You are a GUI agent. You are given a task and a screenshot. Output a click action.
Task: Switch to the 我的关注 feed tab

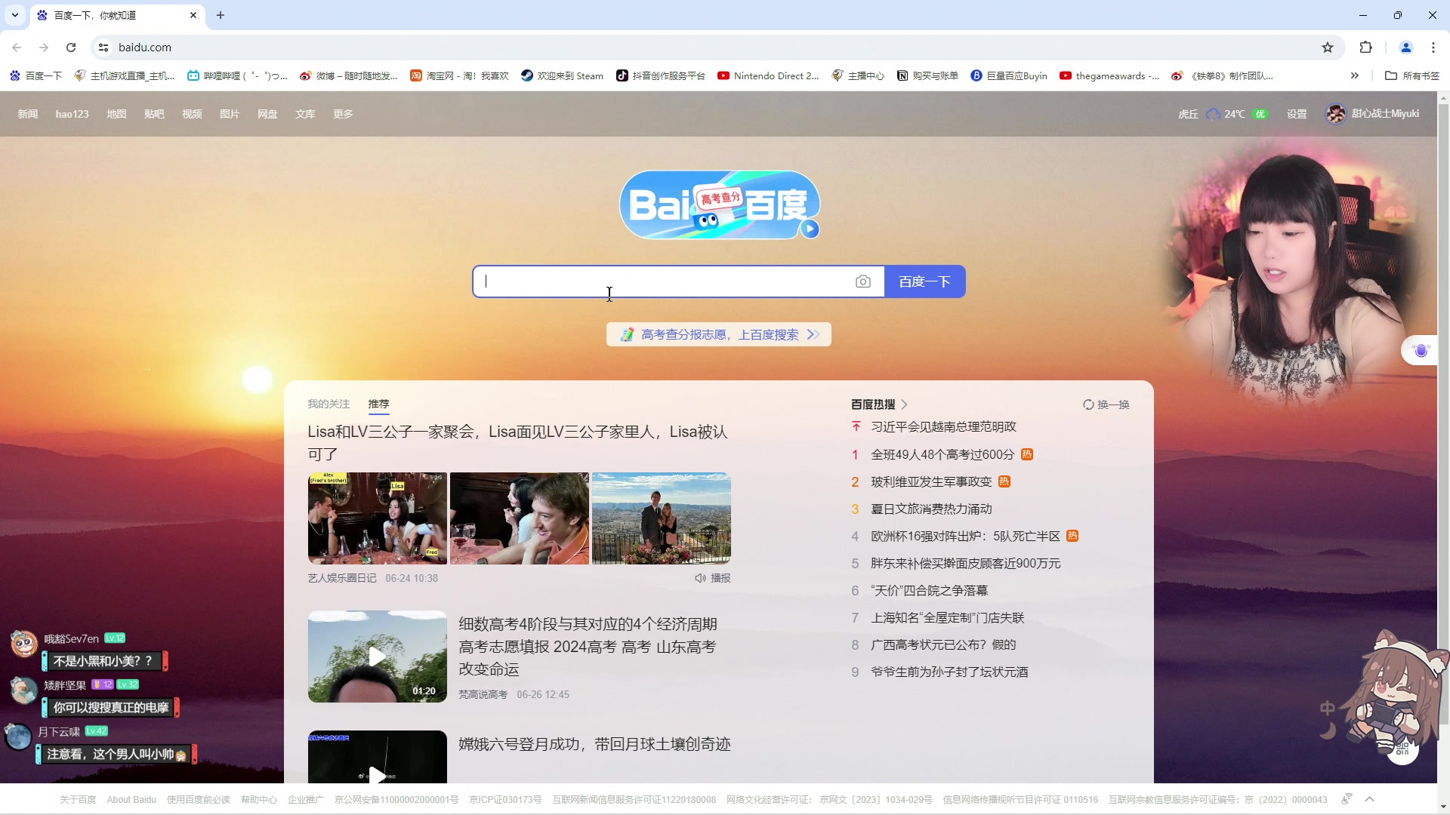(x=329, y=404)
